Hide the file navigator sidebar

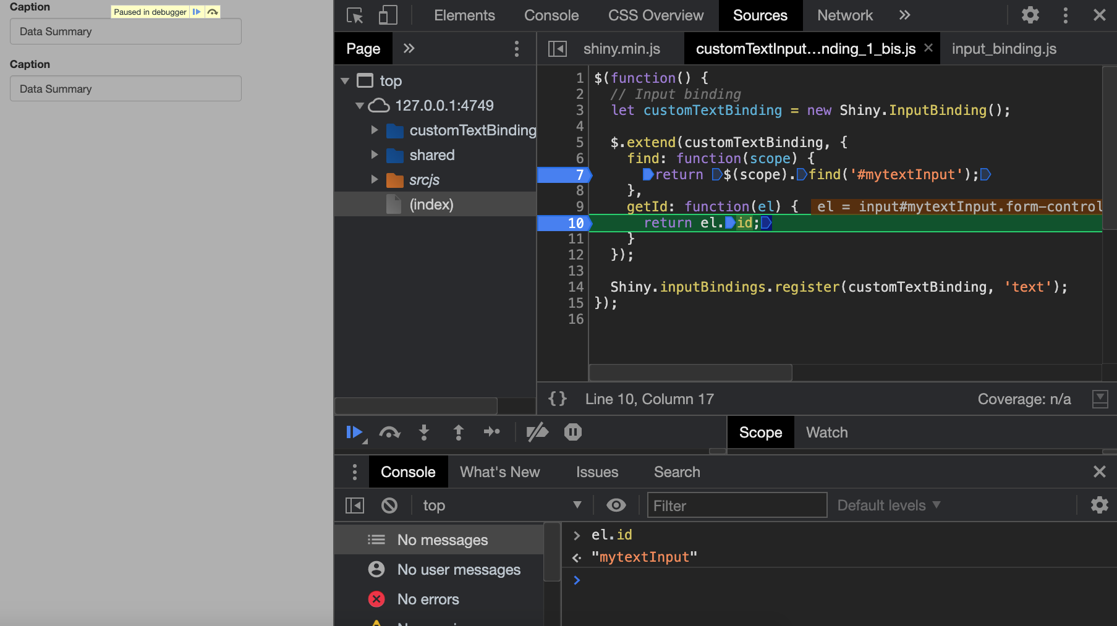[x=558, y=48]
